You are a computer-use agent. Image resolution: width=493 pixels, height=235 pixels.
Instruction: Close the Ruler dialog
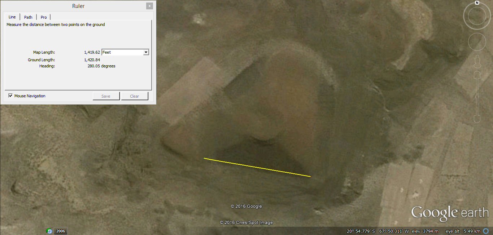tap(149, 6)
